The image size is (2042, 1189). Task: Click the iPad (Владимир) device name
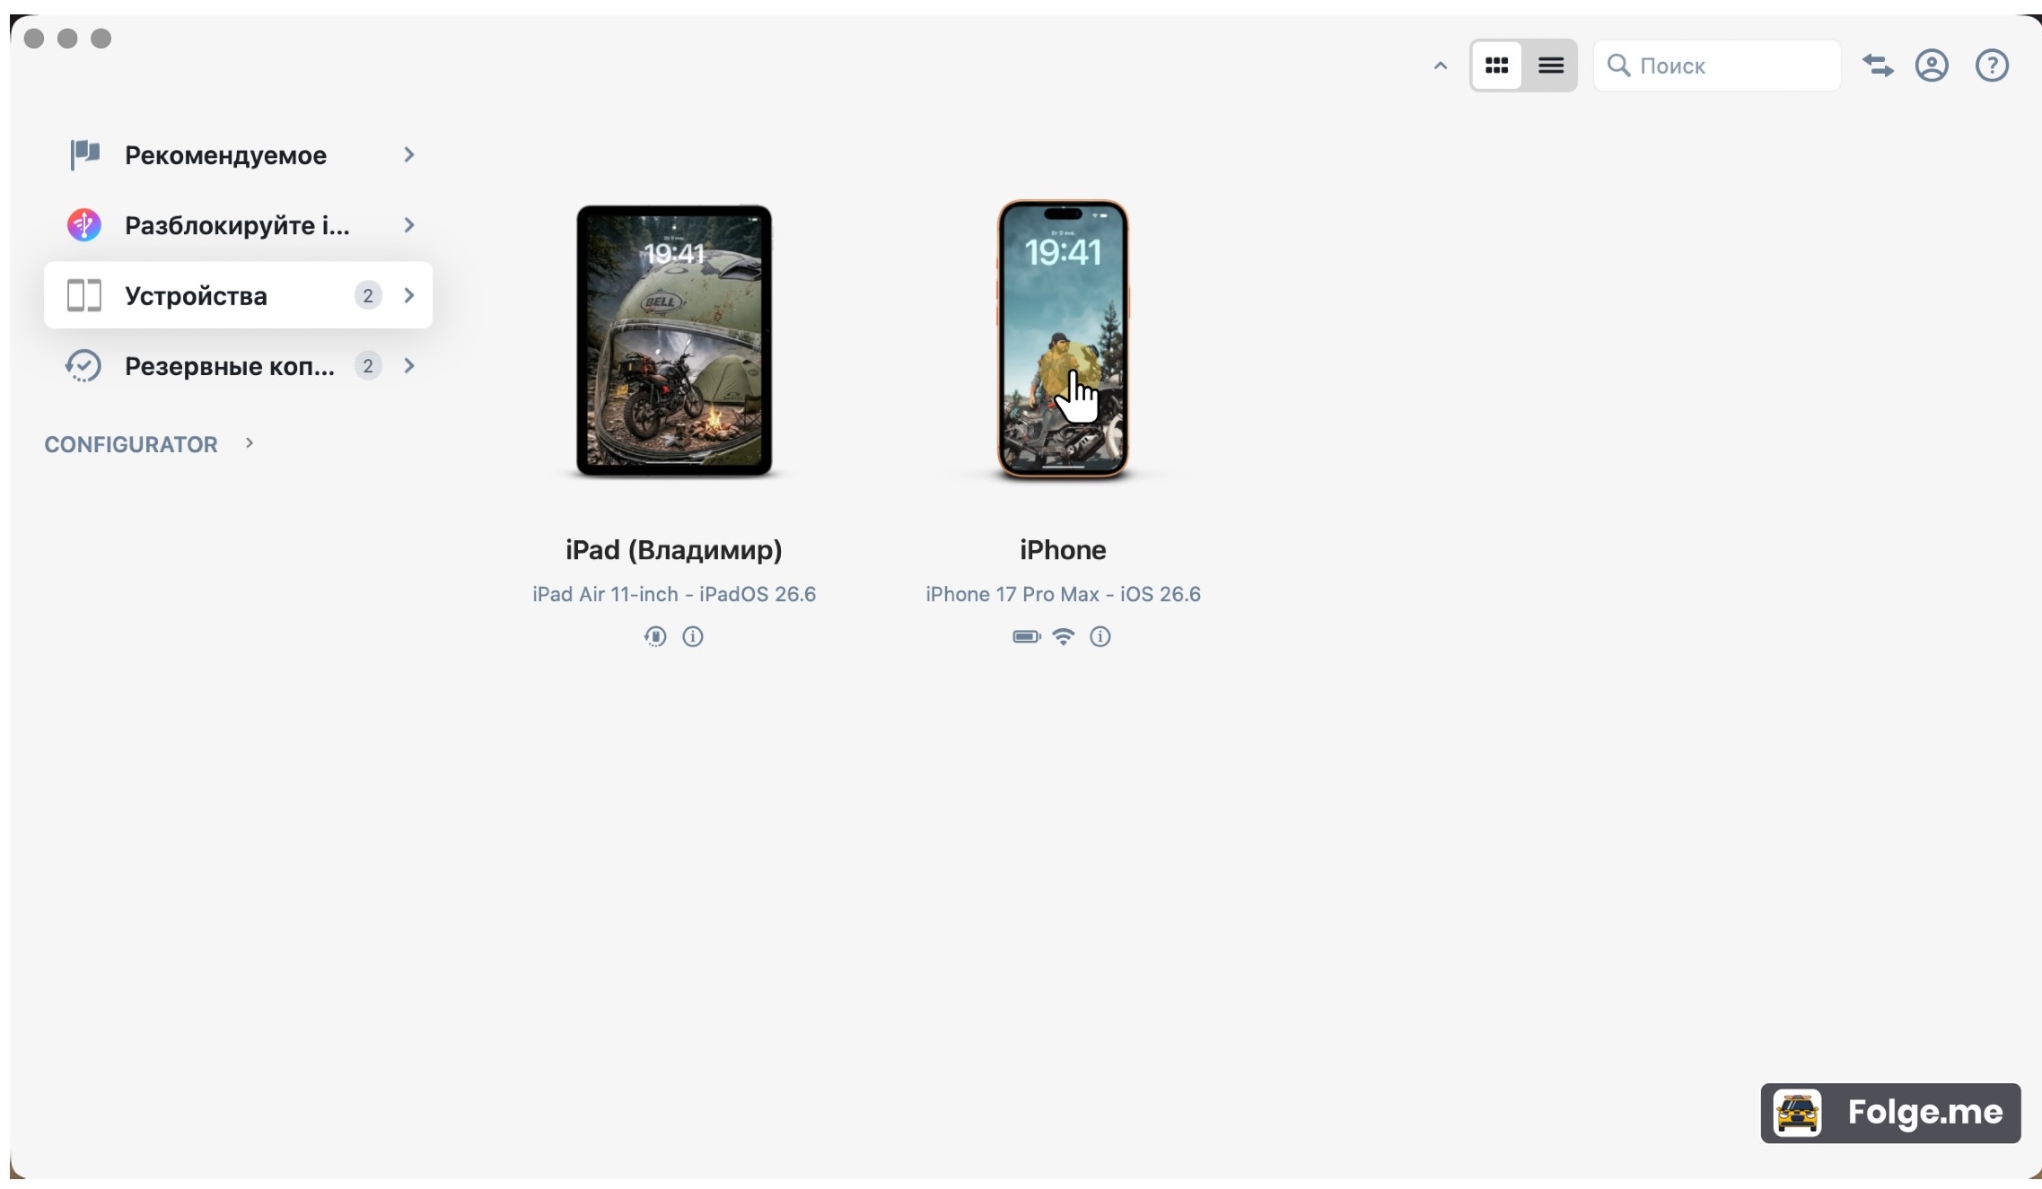pos(674,549)
